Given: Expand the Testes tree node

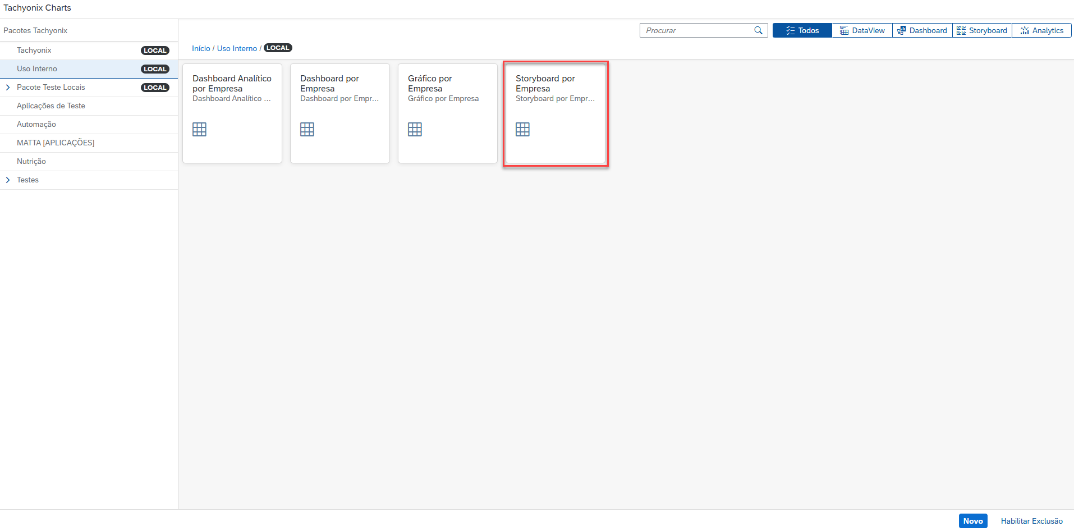Looking at the screenshot, I should coord(8,180).
